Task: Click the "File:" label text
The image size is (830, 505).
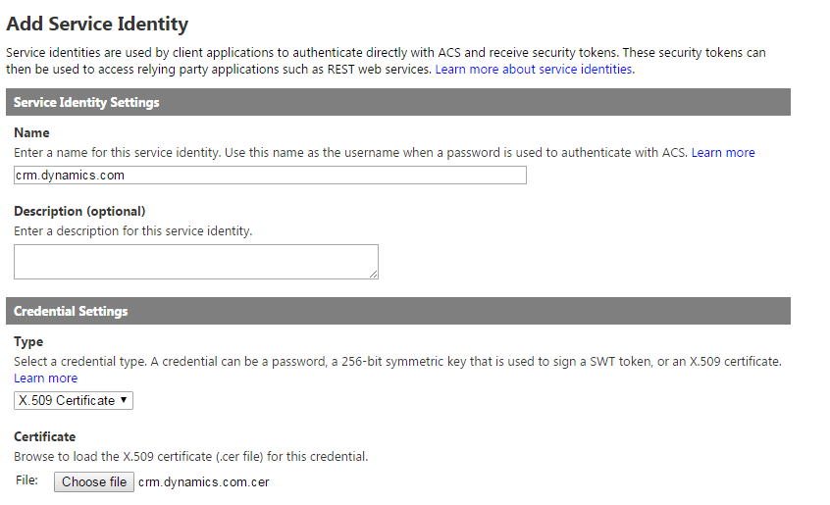Action: 26,480
